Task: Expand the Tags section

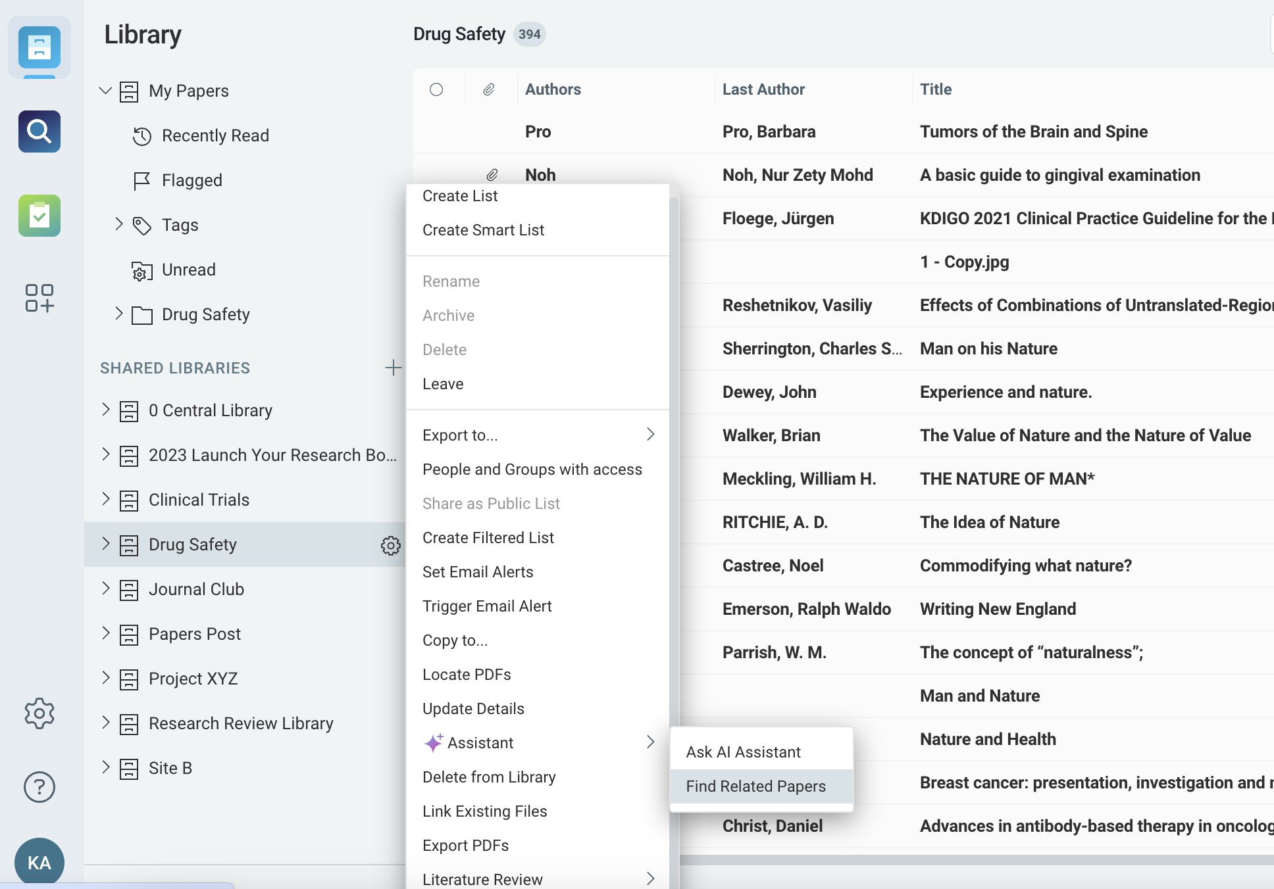Action: pos(119,224)
